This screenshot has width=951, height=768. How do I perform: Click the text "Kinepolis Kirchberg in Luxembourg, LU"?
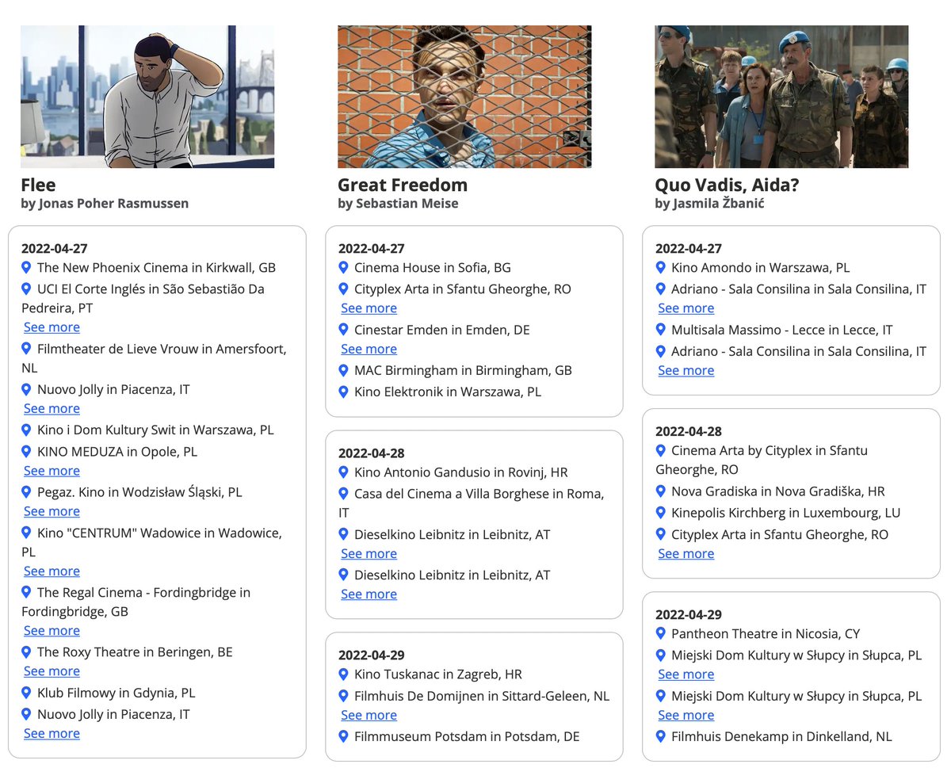(786, 513)
